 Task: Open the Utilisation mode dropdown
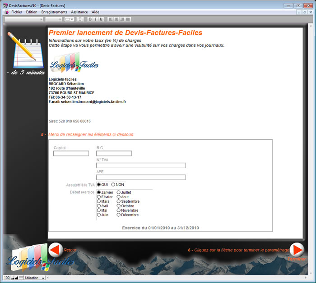(35, 278)
